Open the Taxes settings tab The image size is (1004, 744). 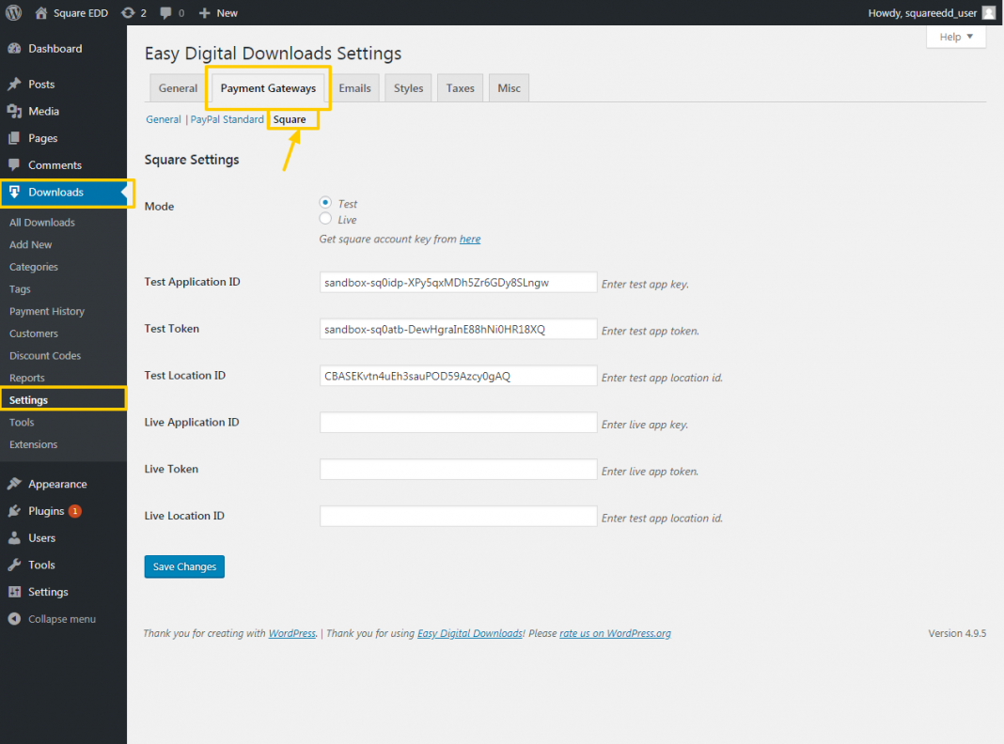click(x=460, y=87)
